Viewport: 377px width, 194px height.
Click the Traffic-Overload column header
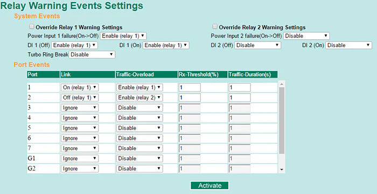pyautogui.click(x=146, y=74)
